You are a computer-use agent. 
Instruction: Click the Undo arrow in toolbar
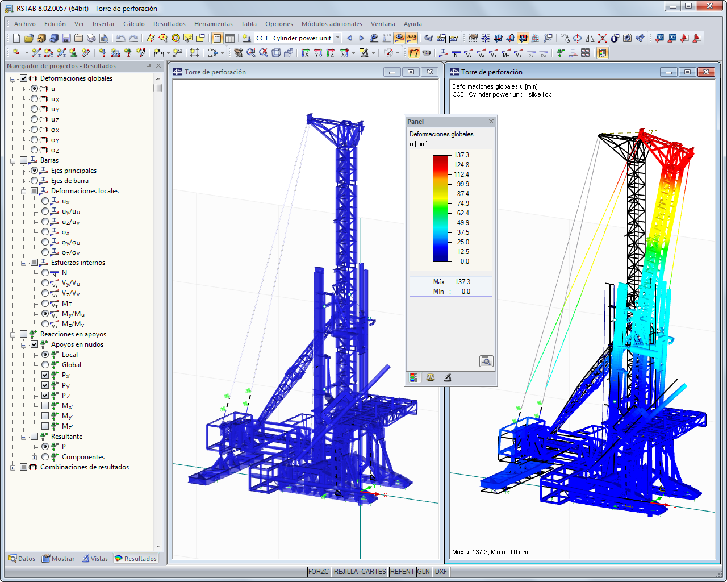tap(120, 38)
